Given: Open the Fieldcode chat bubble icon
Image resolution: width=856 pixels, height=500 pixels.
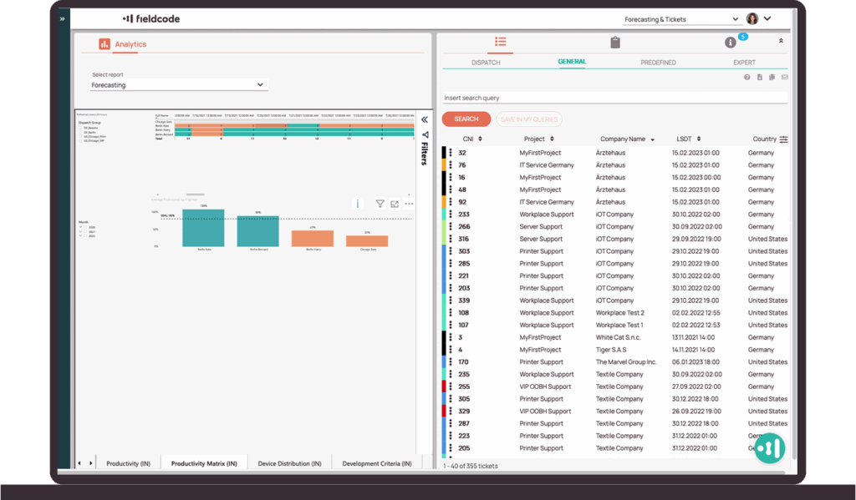Looking at the screenshot, I should pyautogui.click(x=769, y=447).
